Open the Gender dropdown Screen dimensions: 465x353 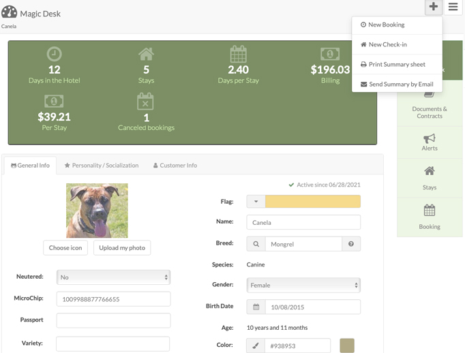[x=303, y=285]
